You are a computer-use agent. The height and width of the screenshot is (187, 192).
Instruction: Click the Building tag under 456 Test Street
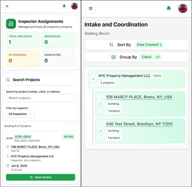[113, 131]
